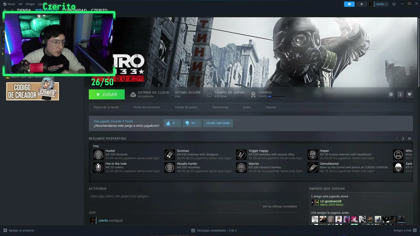Open the notifications bell
This screenshot has height=236, width=420.
[x=362, y=4]
